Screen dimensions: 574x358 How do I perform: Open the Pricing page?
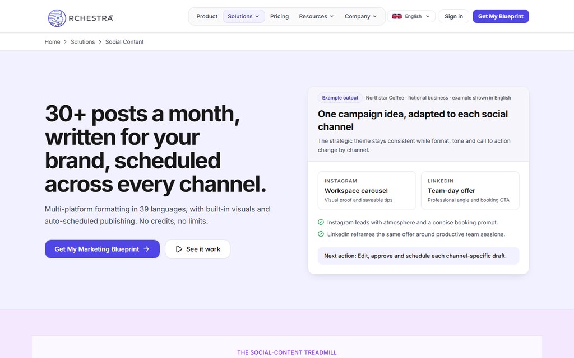coord(279,16)
